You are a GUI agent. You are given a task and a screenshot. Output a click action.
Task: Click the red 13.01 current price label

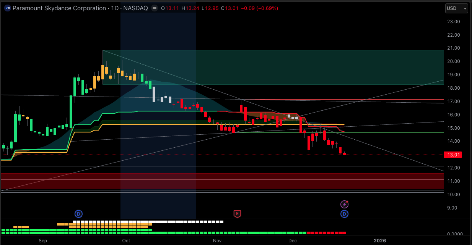tap(453, 155)
